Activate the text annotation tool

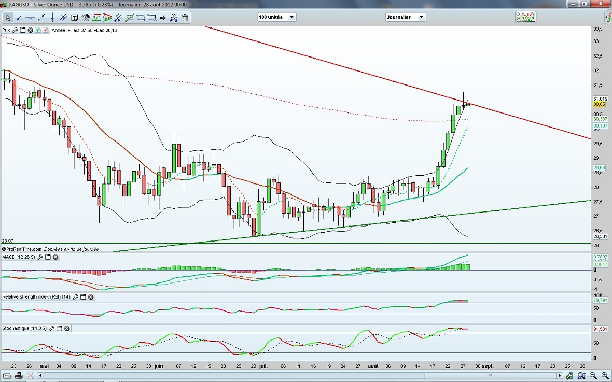(x=74, y=18)
